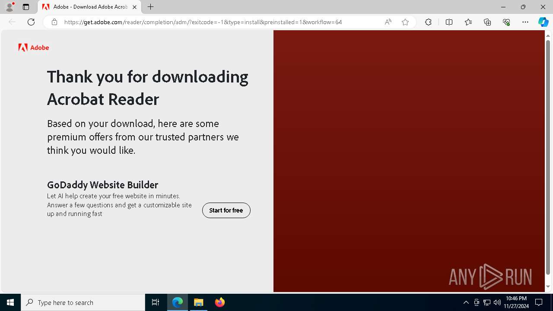The image size is (553, 311).
Task: Open Settings and more menu
Action: pyautogui.click(x=525, y=22)
